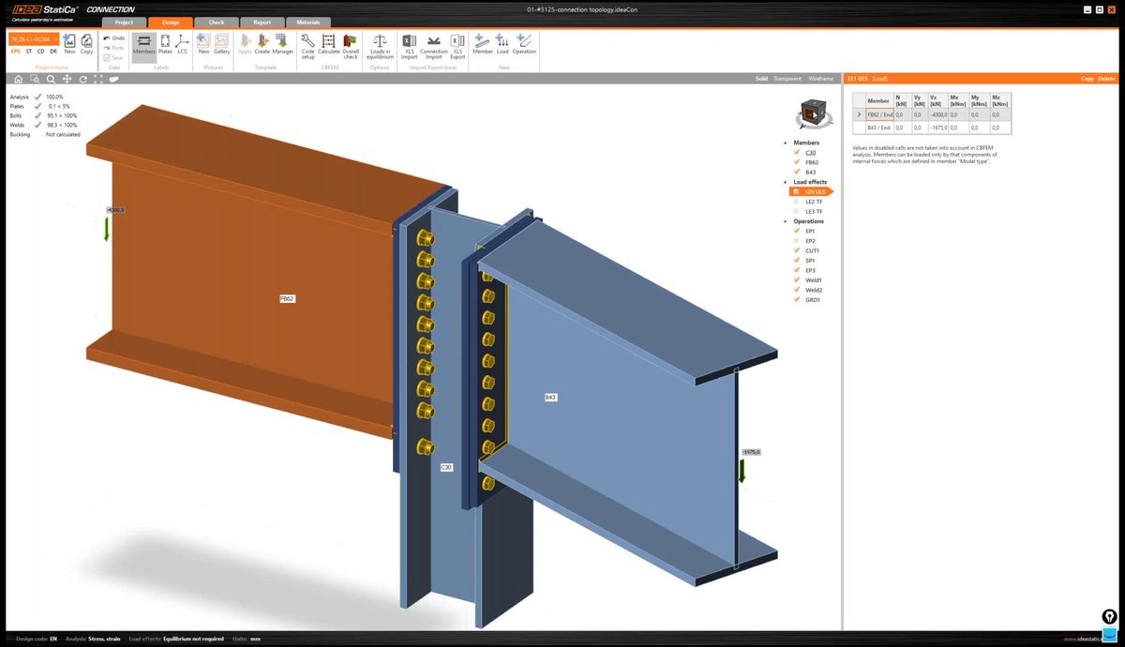Screen dimensions: 1125x647
Task: Switch to the Check tab
Action: [x=217, y=23]
